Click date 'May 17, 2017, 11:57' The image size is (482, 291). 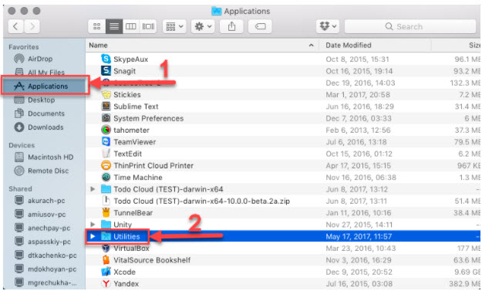pyautogui.click(x=359, y=236)
